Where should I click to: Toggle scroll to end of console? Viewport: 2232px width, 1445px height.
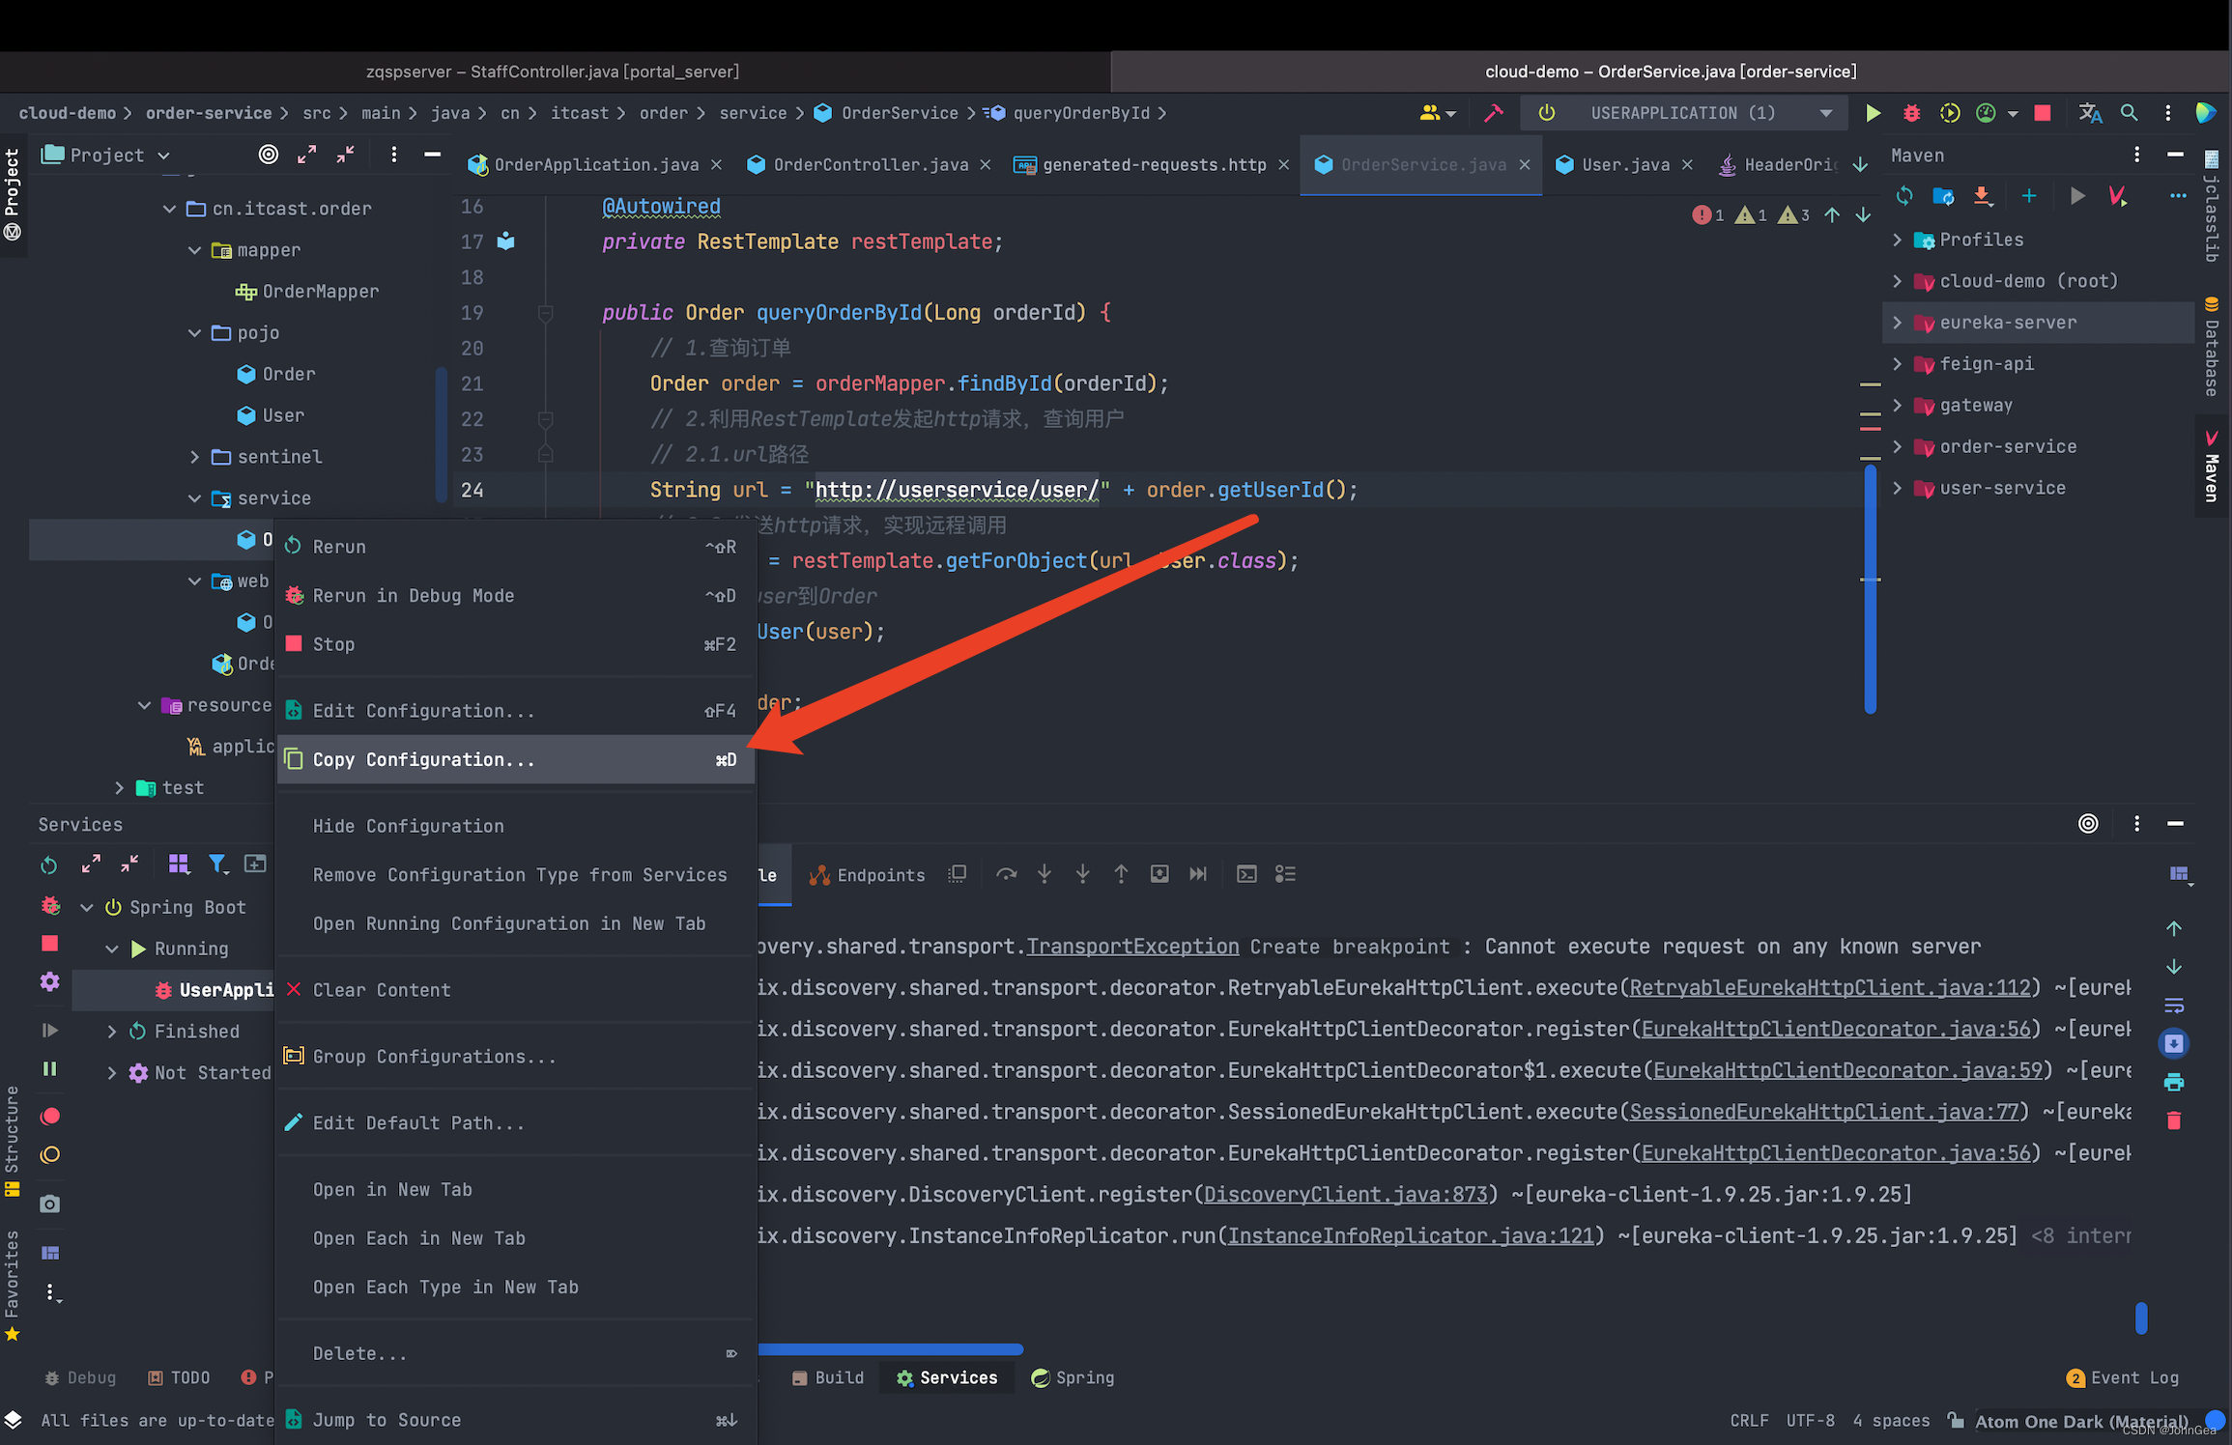point(2174,1043)
